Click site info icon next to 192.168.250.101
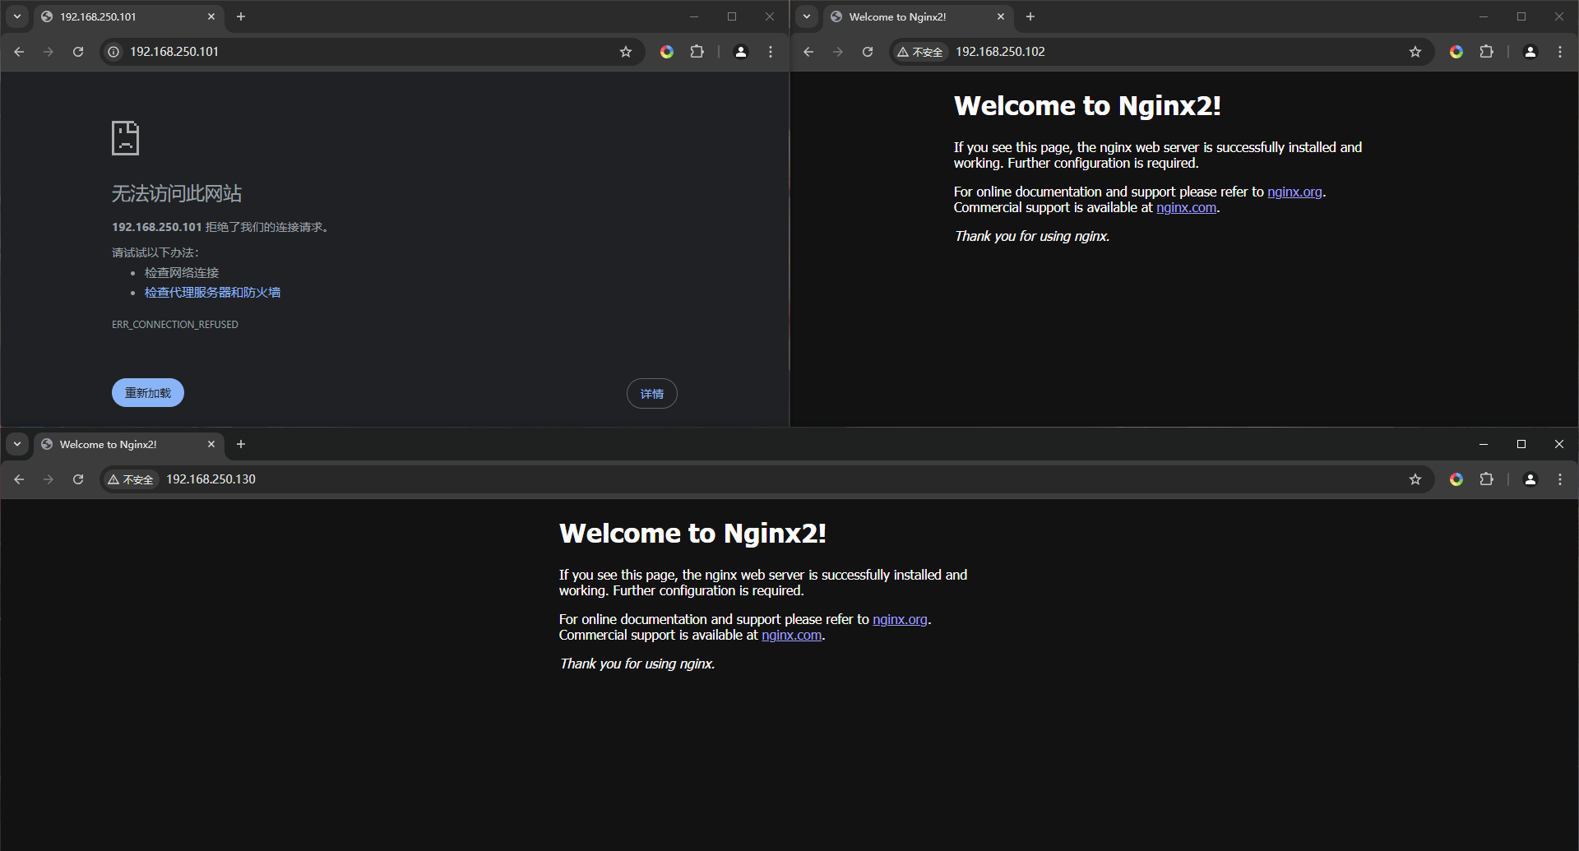1579x851 pixels. (x=113, y=52)
